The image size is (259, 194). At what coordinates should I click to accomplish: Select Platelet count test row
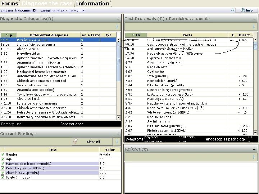click(189, 131)
